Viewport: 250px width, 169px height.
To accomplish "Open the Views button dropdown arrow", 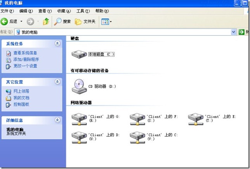I will point(111,21).
